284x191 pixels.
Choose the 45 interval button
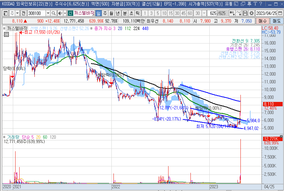[x=183, y=13]
